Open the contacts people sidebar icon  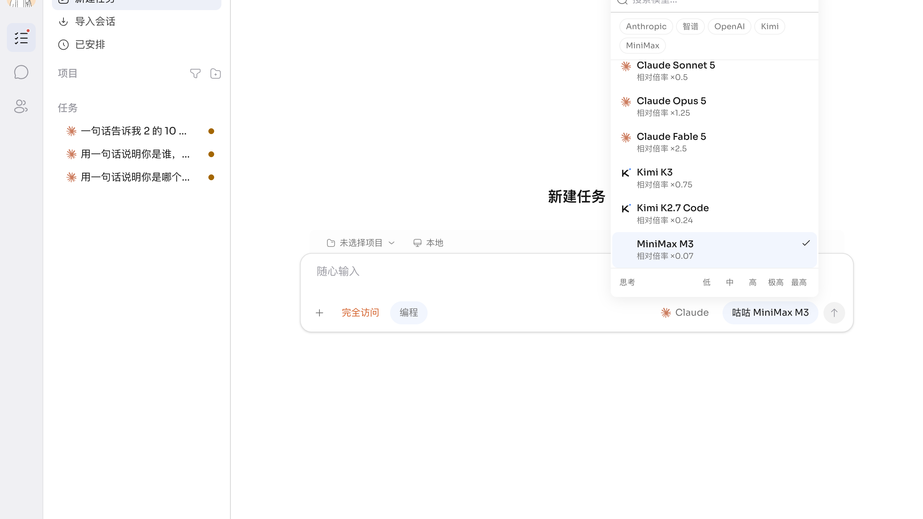click(x=21, y=106)
